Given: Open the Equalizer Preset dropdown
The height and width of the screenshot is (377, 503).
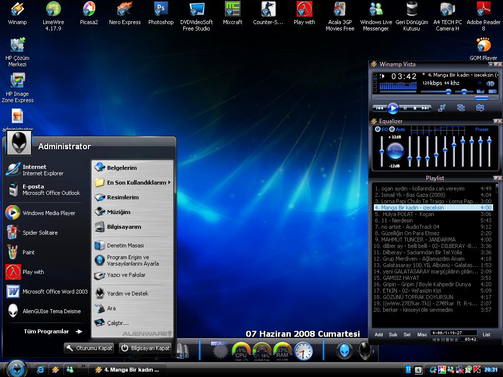Looking at the screenshot, I should point(481,130).
